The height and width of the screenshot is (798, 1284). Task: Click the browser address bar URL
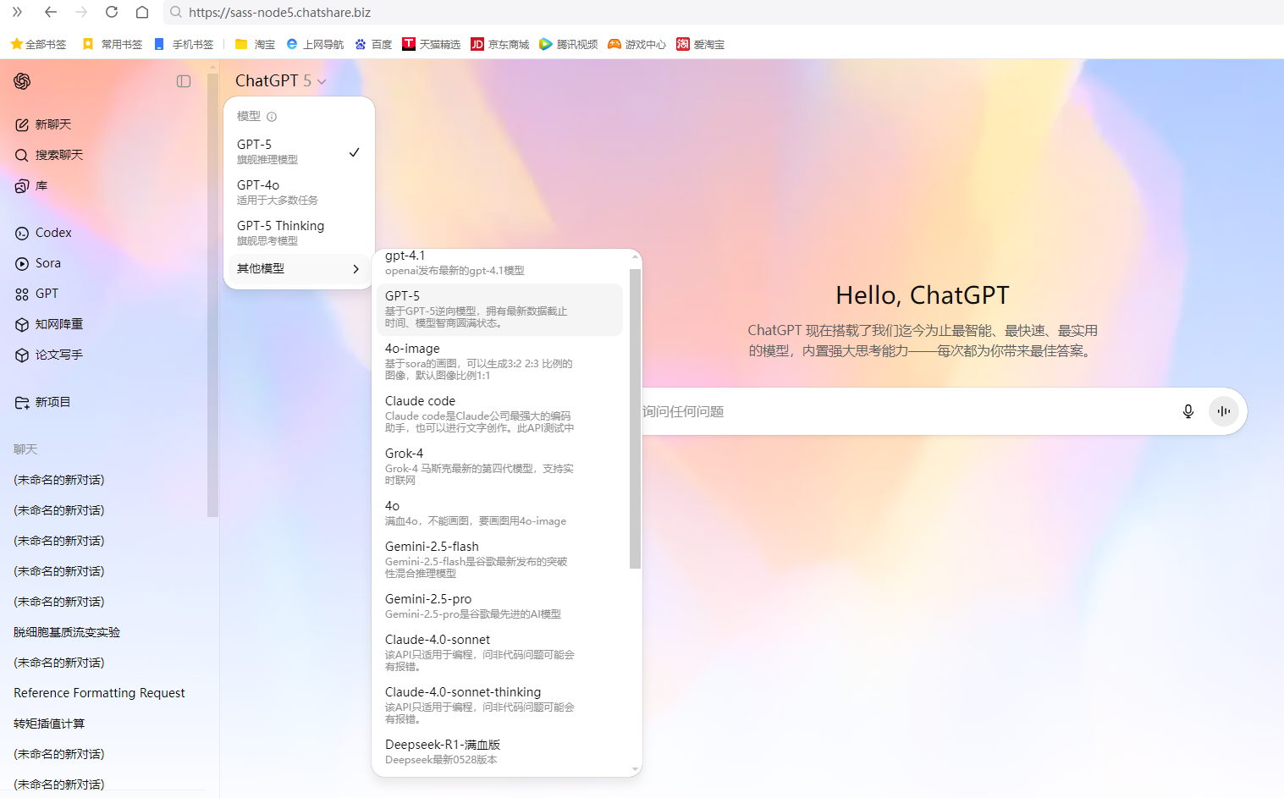[x=279, y=12]
